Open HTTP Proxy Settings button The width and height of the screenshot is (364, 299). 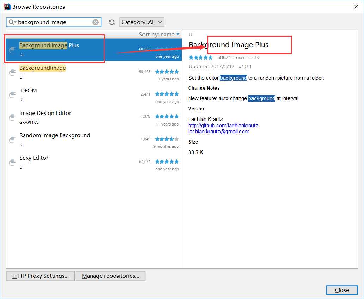pyautogui.click(x=41, y=276)
